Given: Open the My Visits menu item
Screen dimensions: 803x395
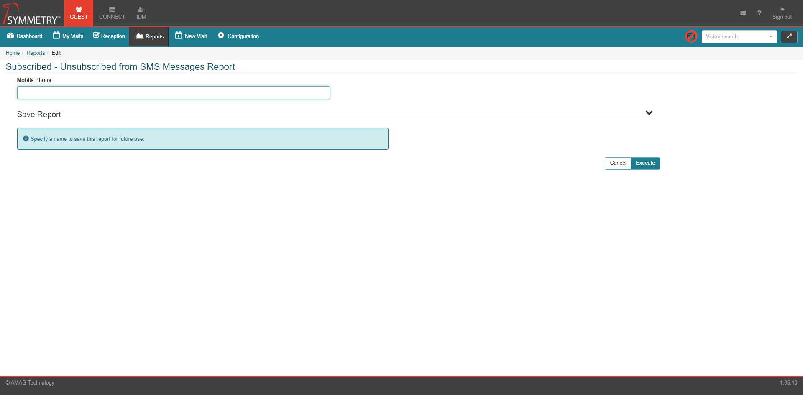Looking at the screenshot, I should coord(68,36).
